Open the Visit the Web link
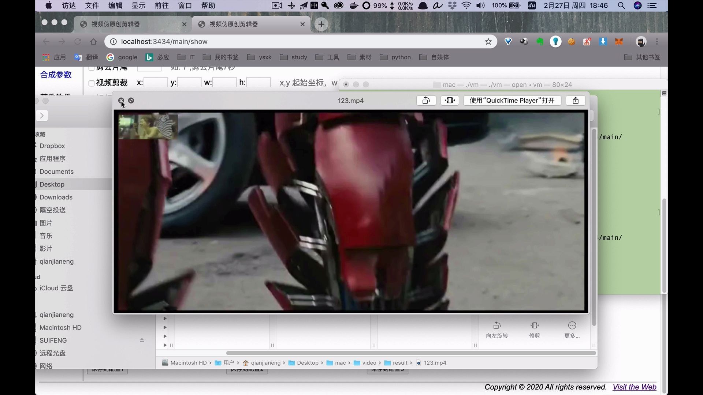The image size is (703, 395). (634, 387)
